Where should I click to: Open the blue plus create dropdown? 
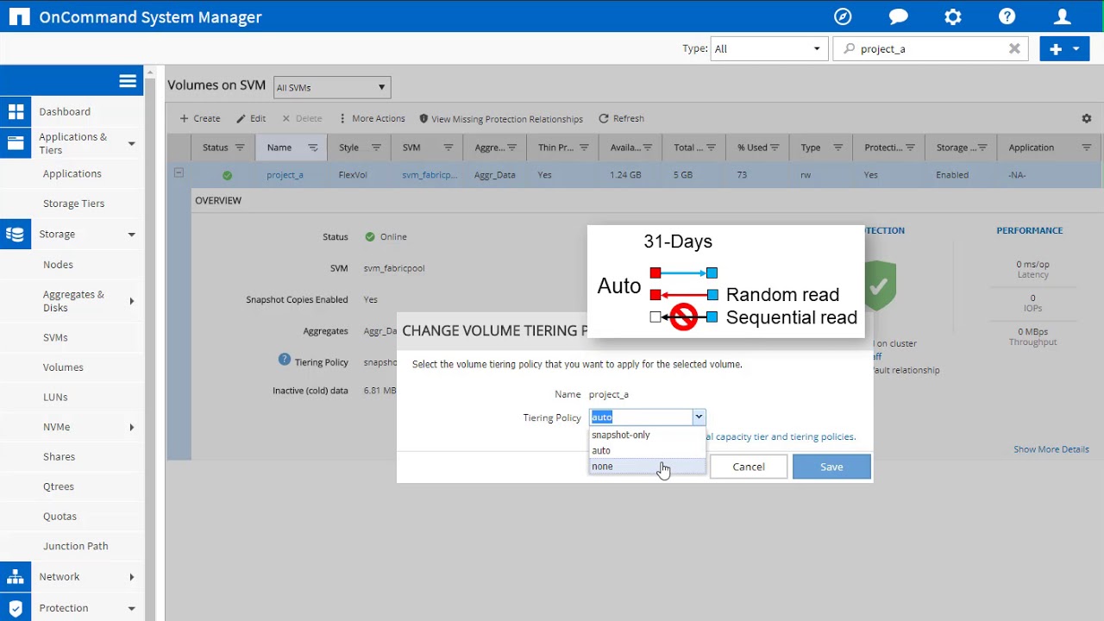[x=1065, y=49]
